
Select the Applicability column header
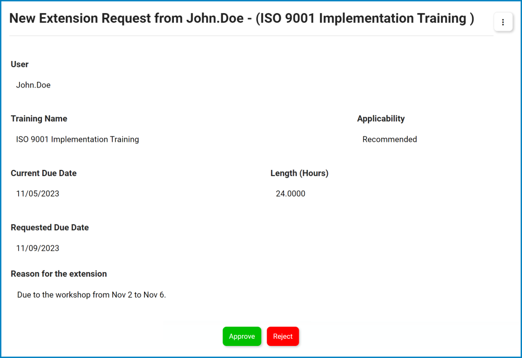381,118
